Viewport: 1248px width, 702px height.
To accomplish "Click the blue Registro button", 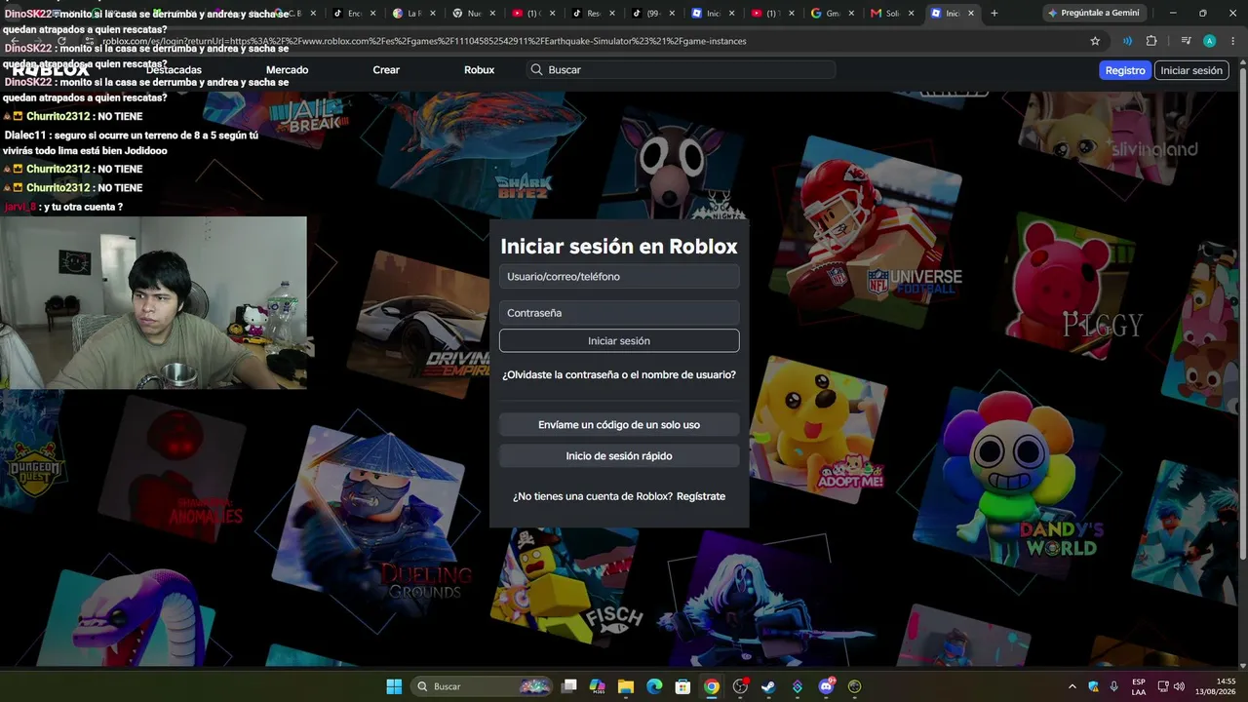I will pyautogui.click(x=1125, y=70).
